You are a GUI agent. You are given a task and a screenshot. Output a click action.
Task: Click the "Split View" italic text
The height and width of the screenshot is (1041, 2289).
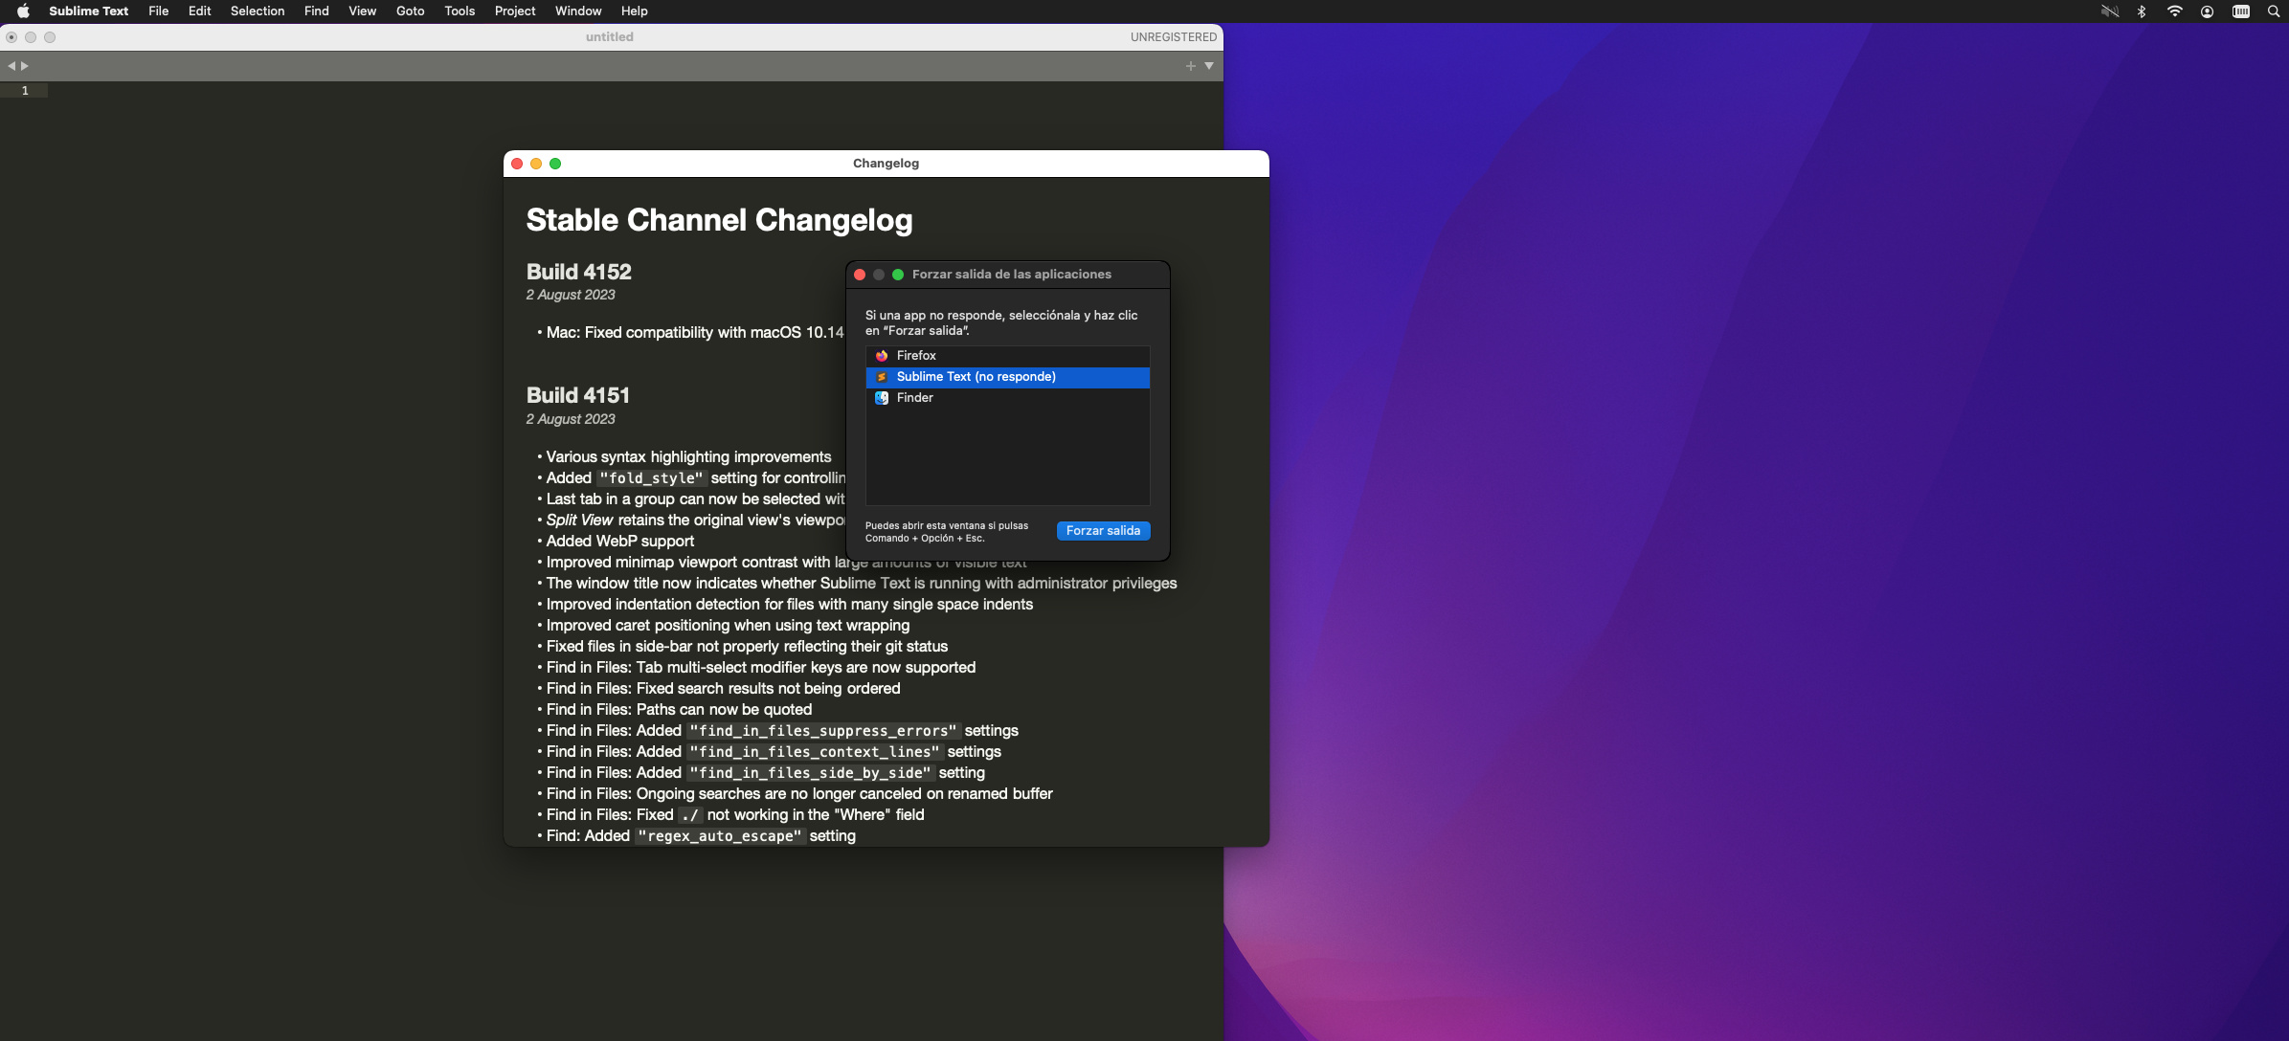(x=579, y=520)
